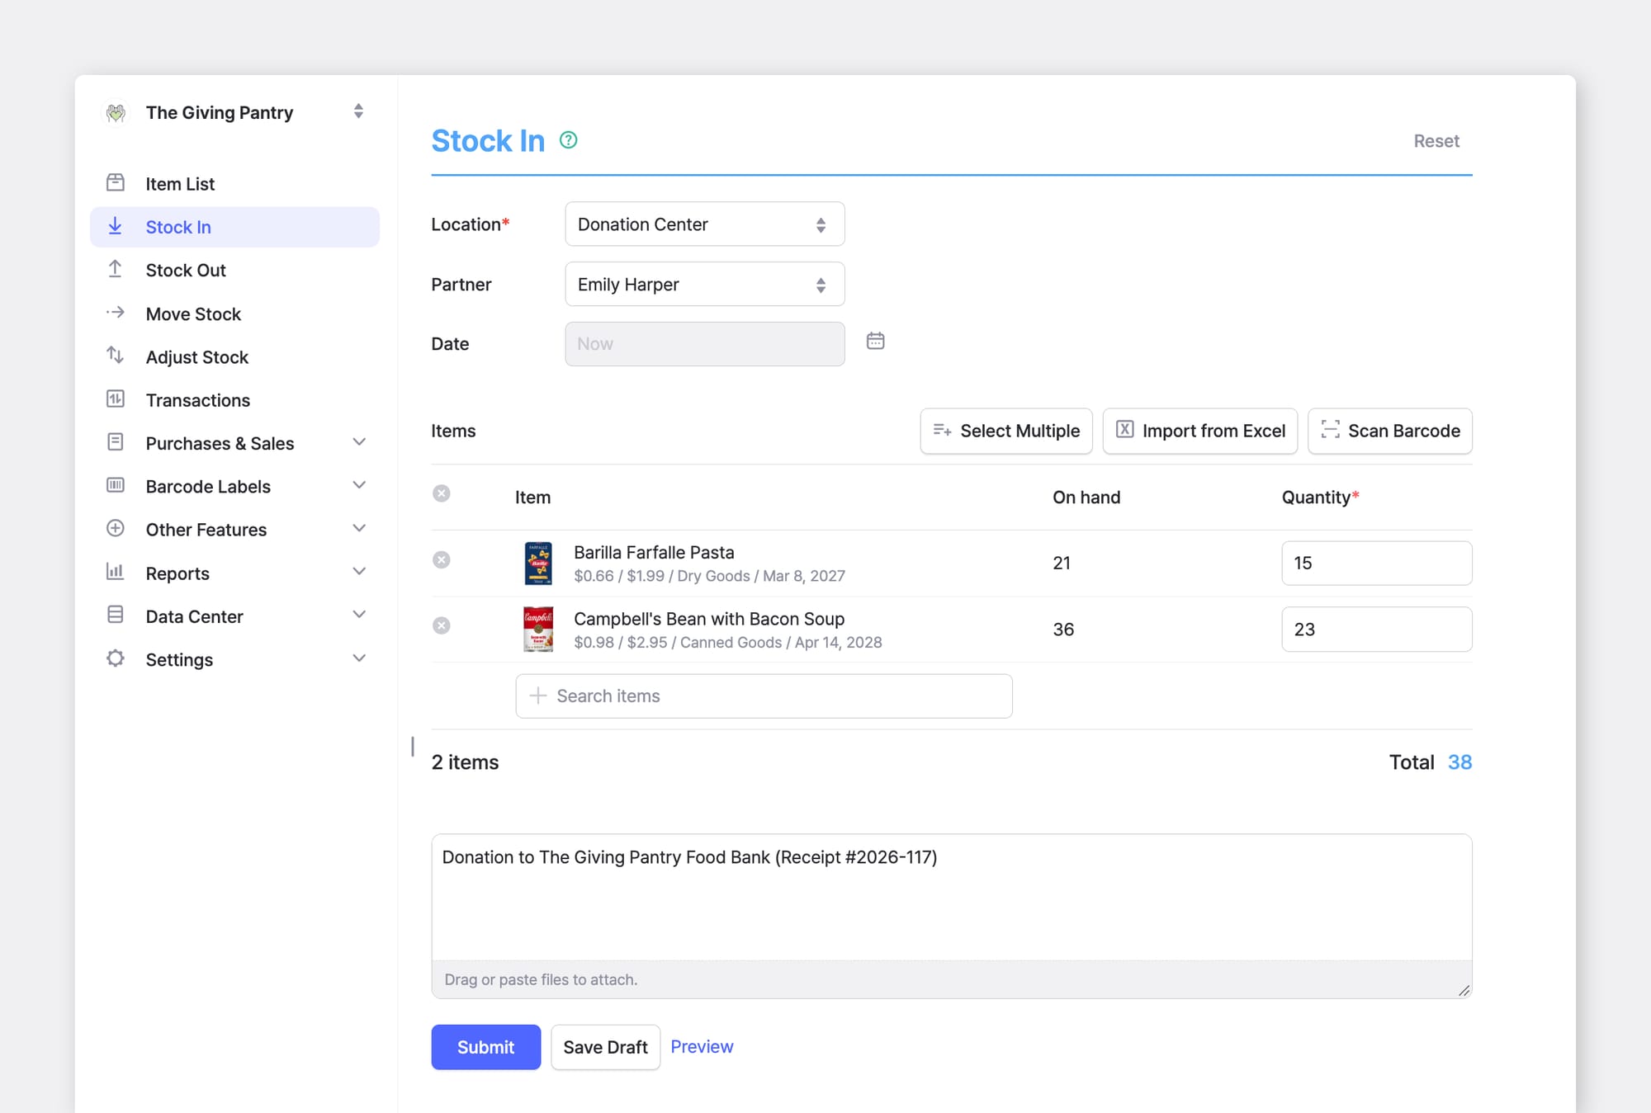The width and height of the screenshot is (1651, 1113).
Task: Click the Other Features plus-circle icon
Action: 116,528
